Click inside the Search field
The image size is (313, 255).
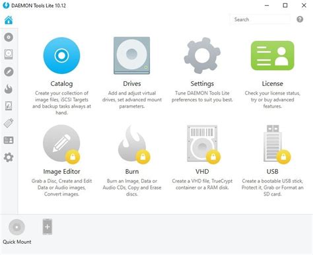tap(260, 19)
